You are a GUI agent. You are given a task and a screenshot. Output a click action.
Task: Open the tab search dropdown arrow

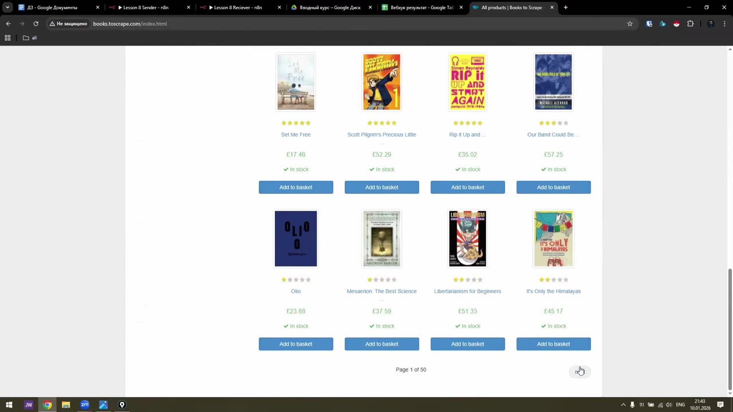(7, 7)
